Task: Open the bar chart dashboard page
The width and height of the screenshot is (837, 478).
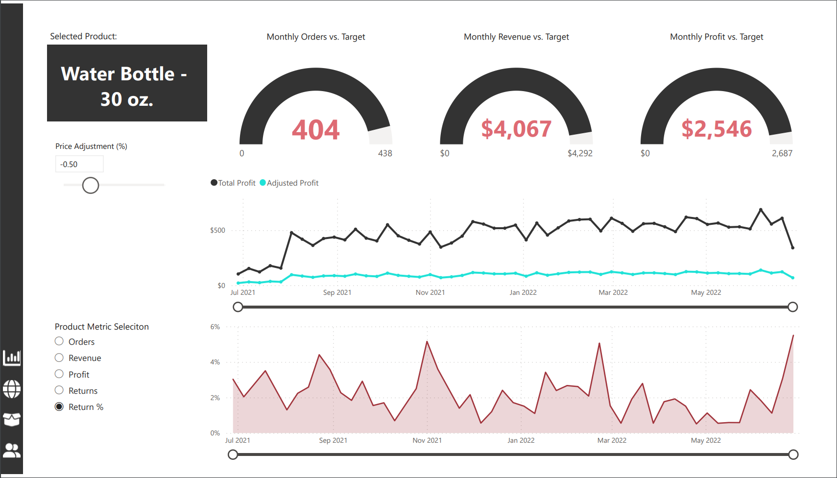Action: pyautogui.click(x=12, y=358)
